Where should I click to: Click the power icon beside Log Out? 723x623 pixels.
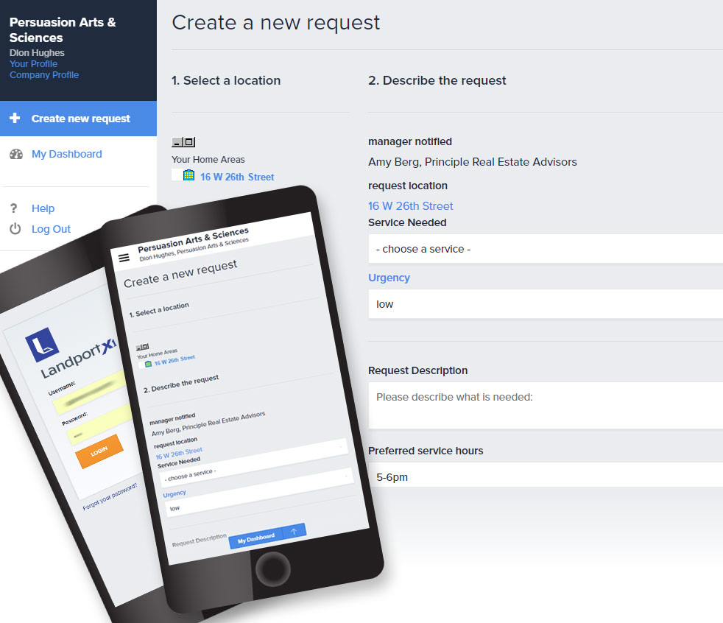point(15,229)
